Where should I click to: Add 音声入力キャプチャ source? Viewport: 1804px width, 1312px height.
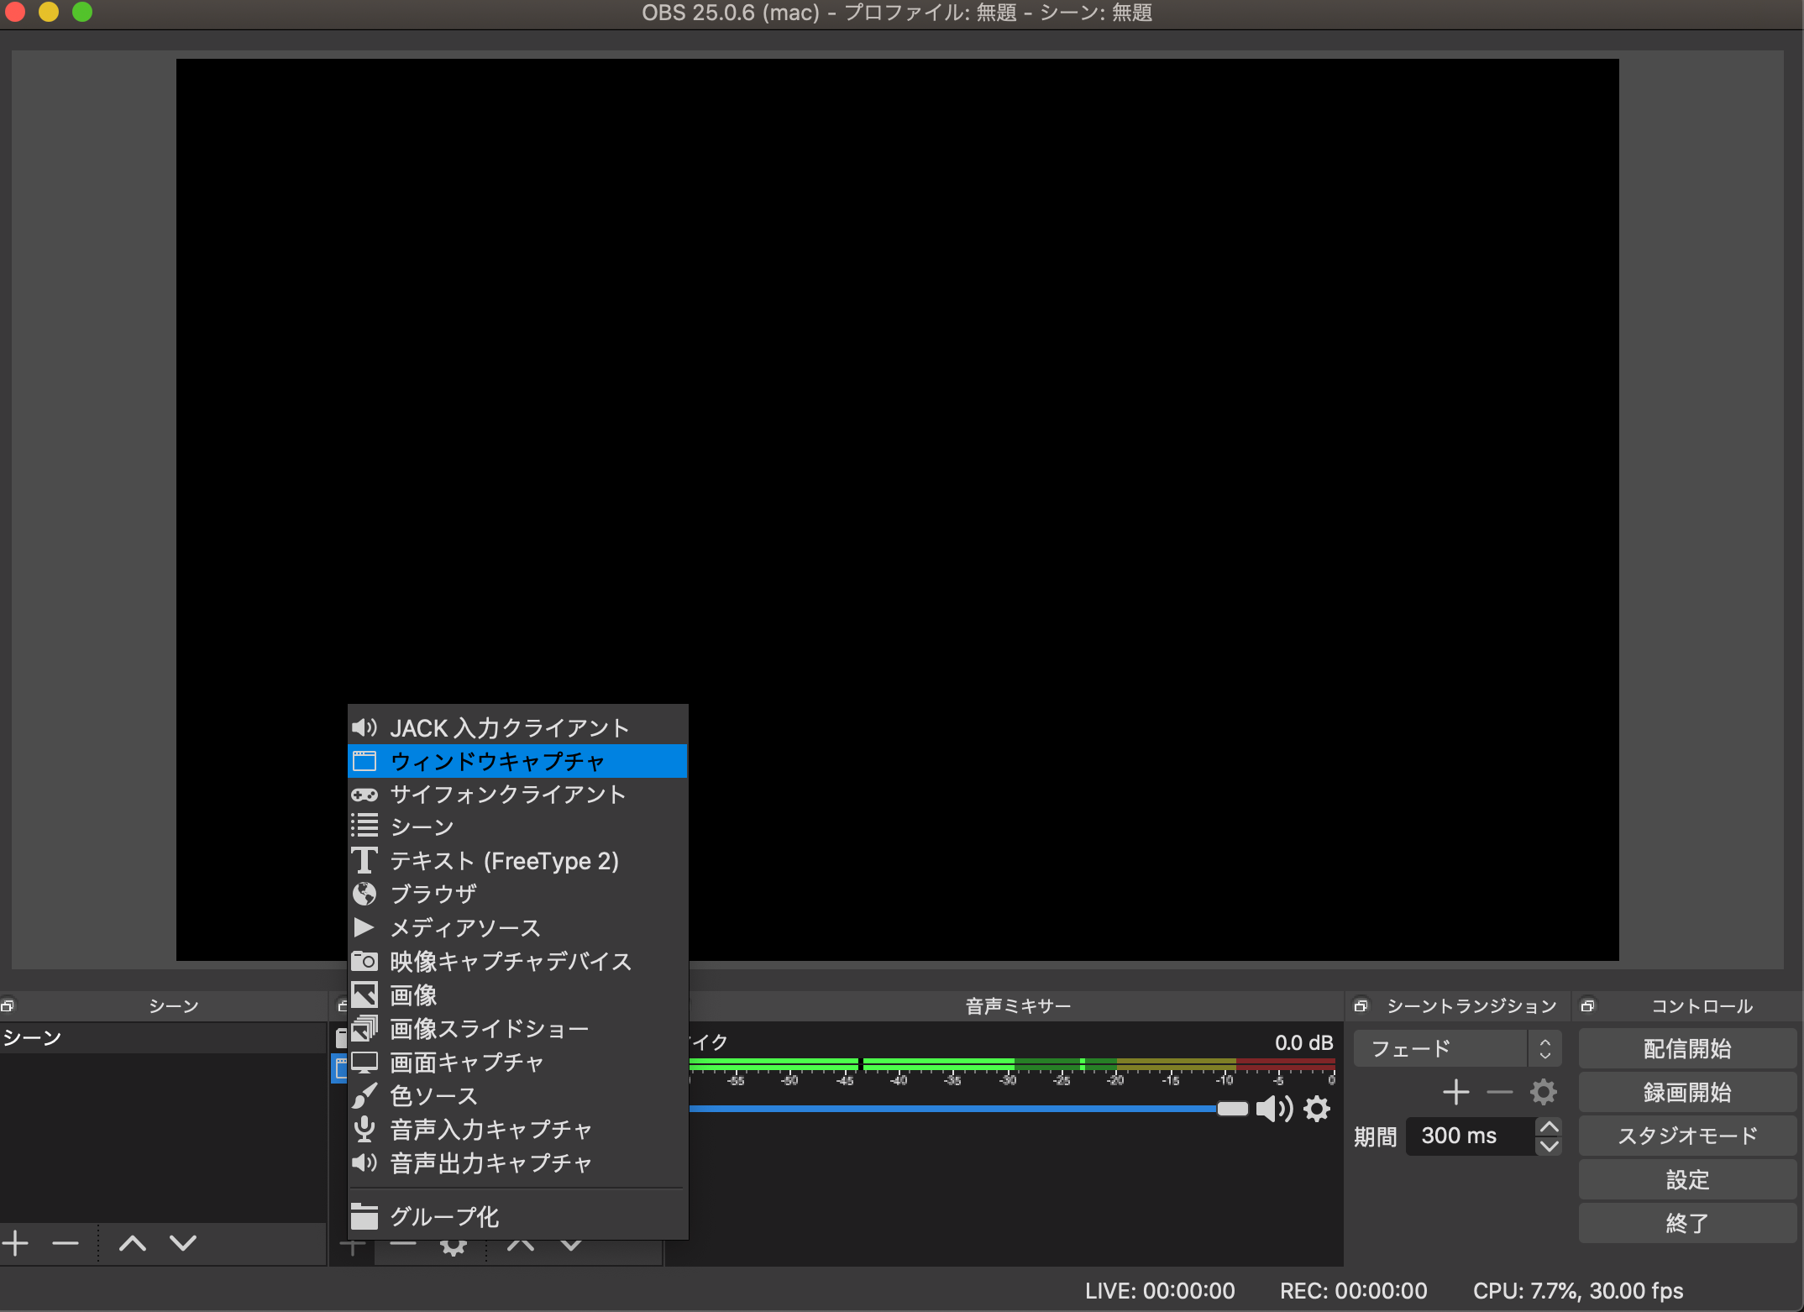517,1130
